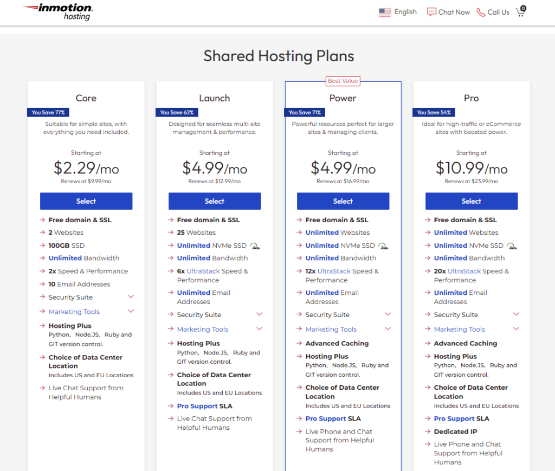The image size is (555, 471).
Task: Switch language via English label
Action: (x=405, y=12)
